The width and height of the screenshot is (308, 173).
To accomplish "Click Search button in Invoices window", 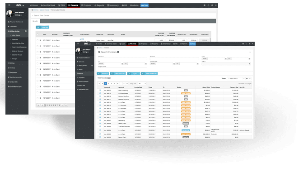I will point(103,73).
